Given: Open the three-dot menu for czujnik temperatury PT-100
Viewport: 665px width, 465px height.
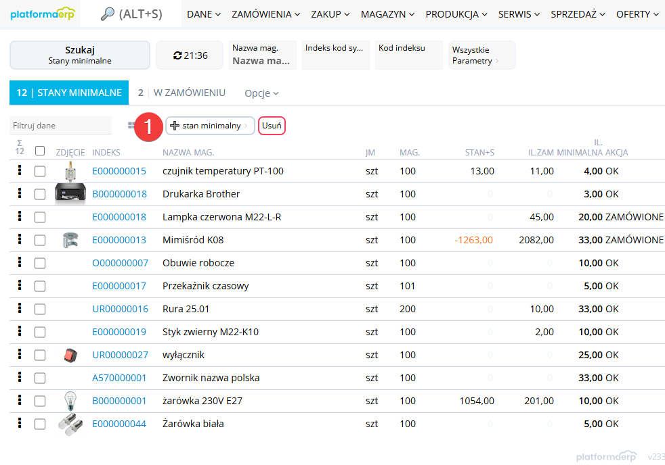Looking at the screenshot, I should click(20, 171).
